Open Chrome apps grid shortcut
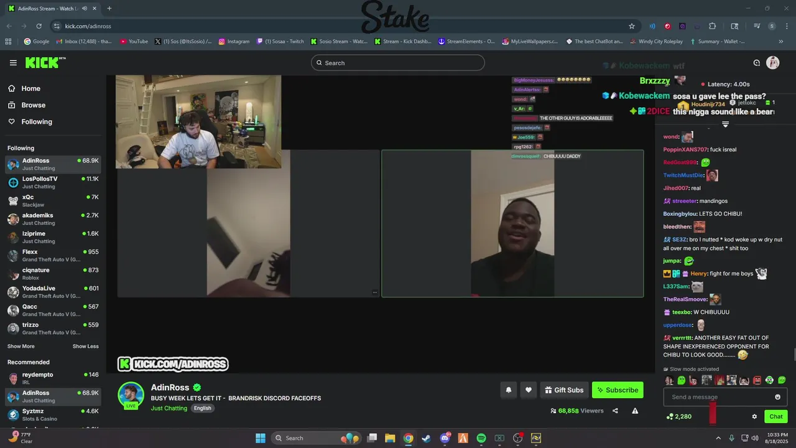 point(8,42)
